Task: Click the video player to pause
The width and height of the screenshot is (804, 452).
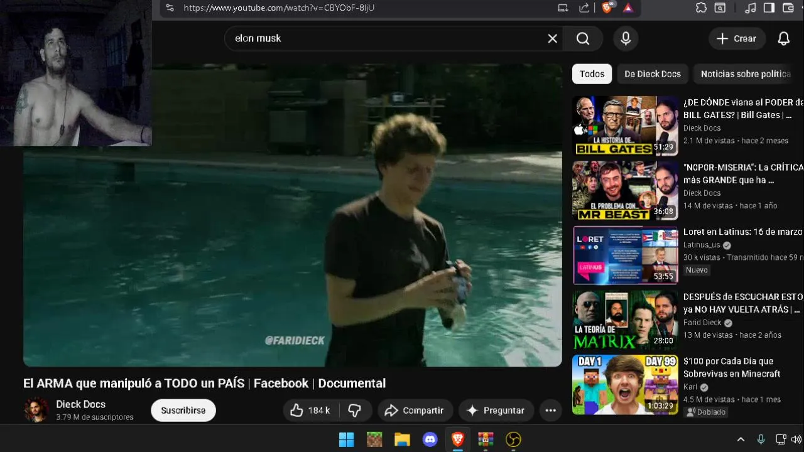Action: click(x=292, y=215)
